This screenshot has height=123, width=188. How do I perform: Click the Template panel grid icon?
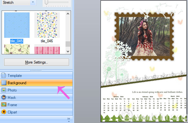pyautogui.click(x=4, y=76)
